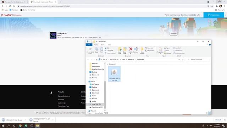This screenshot has width=227, height=128.
Task: Switch to the first Chrome tab
Action: click(x=15, y=2)
